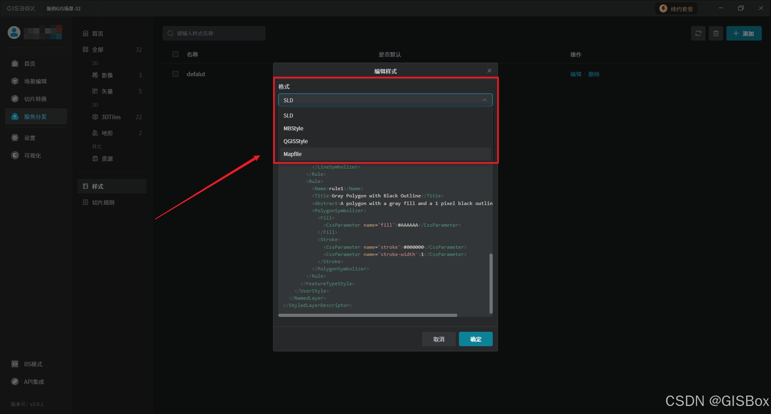Click 编辑 link for default style

click(x=576, y=74)
